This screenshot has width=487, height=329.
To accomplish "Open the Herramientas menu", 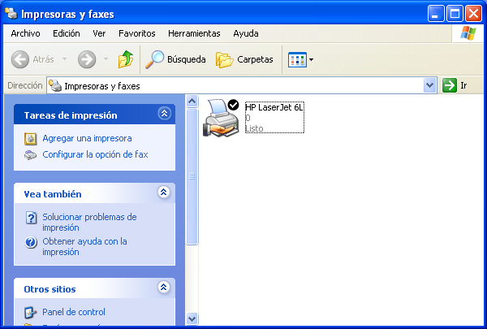I will pos(194,33).
